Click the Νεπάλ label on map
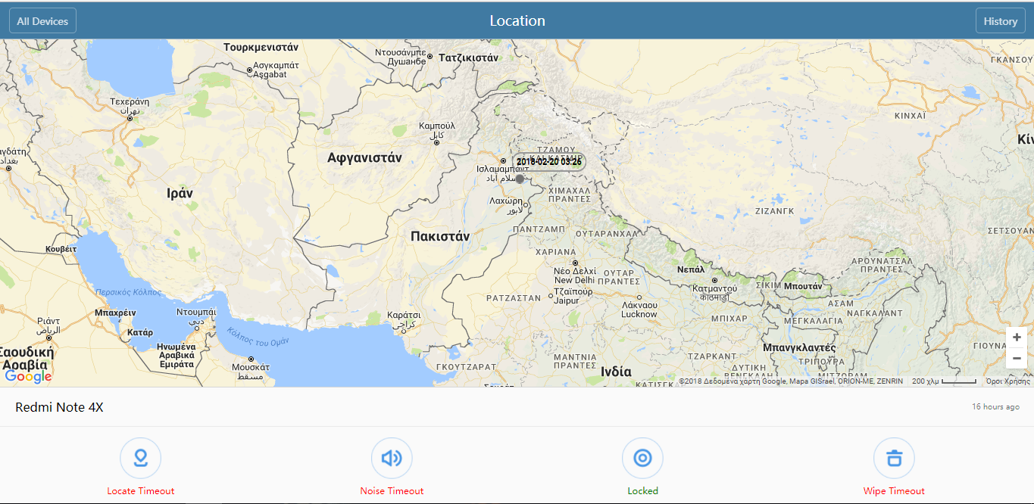 pos(691,269)
